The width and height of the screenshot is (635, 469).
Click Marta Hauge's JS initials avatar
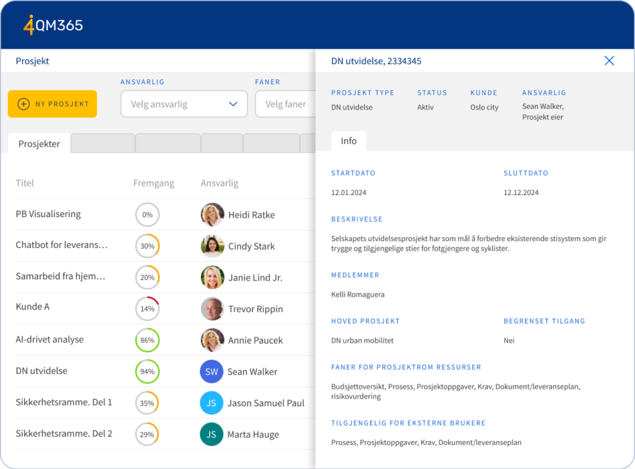click(212, 434)
